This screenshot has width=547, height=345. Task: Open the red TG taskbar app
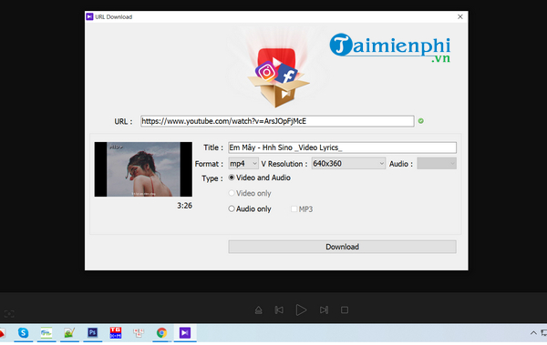[x=116, y=333]
